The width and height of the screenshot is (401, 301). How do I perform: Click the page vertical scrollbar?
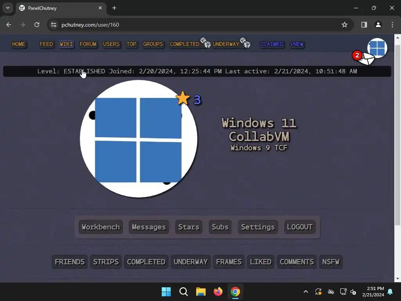tap(397, 135)
